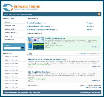
Task: Click Read more for Biz-King Links Directory
Action: tap(96, 81)
